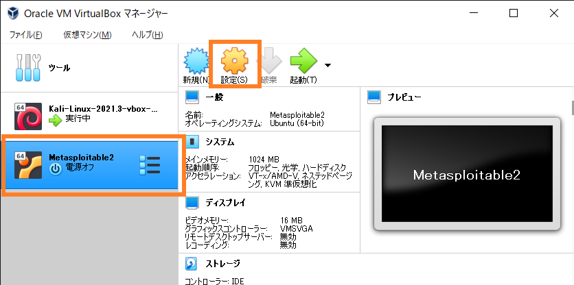The height and width of the screenshot is (285, 574).
Task: Click the Metasploitable2 preview thumbnail
Action: pyautogui.click(x=467, y=174)
